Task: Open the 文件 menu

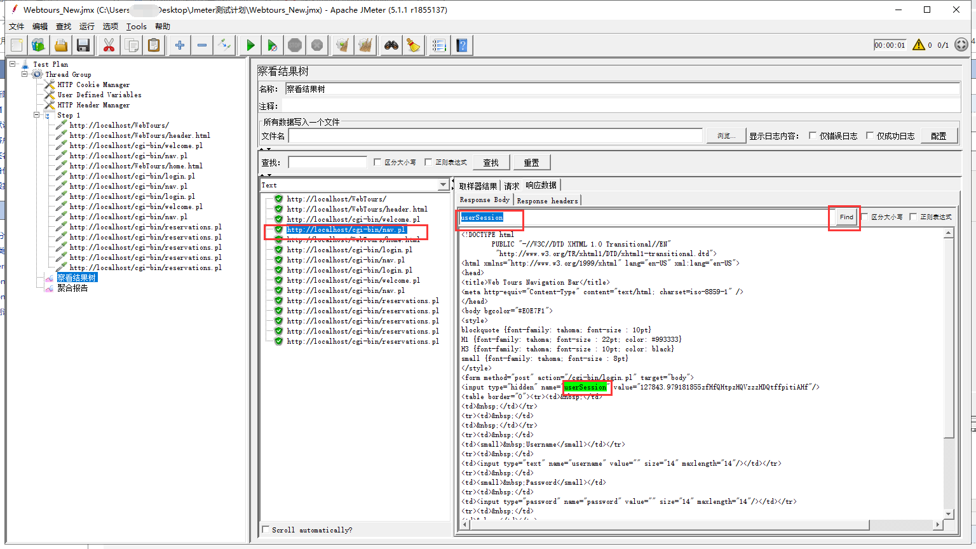Action: coord(17,26)
